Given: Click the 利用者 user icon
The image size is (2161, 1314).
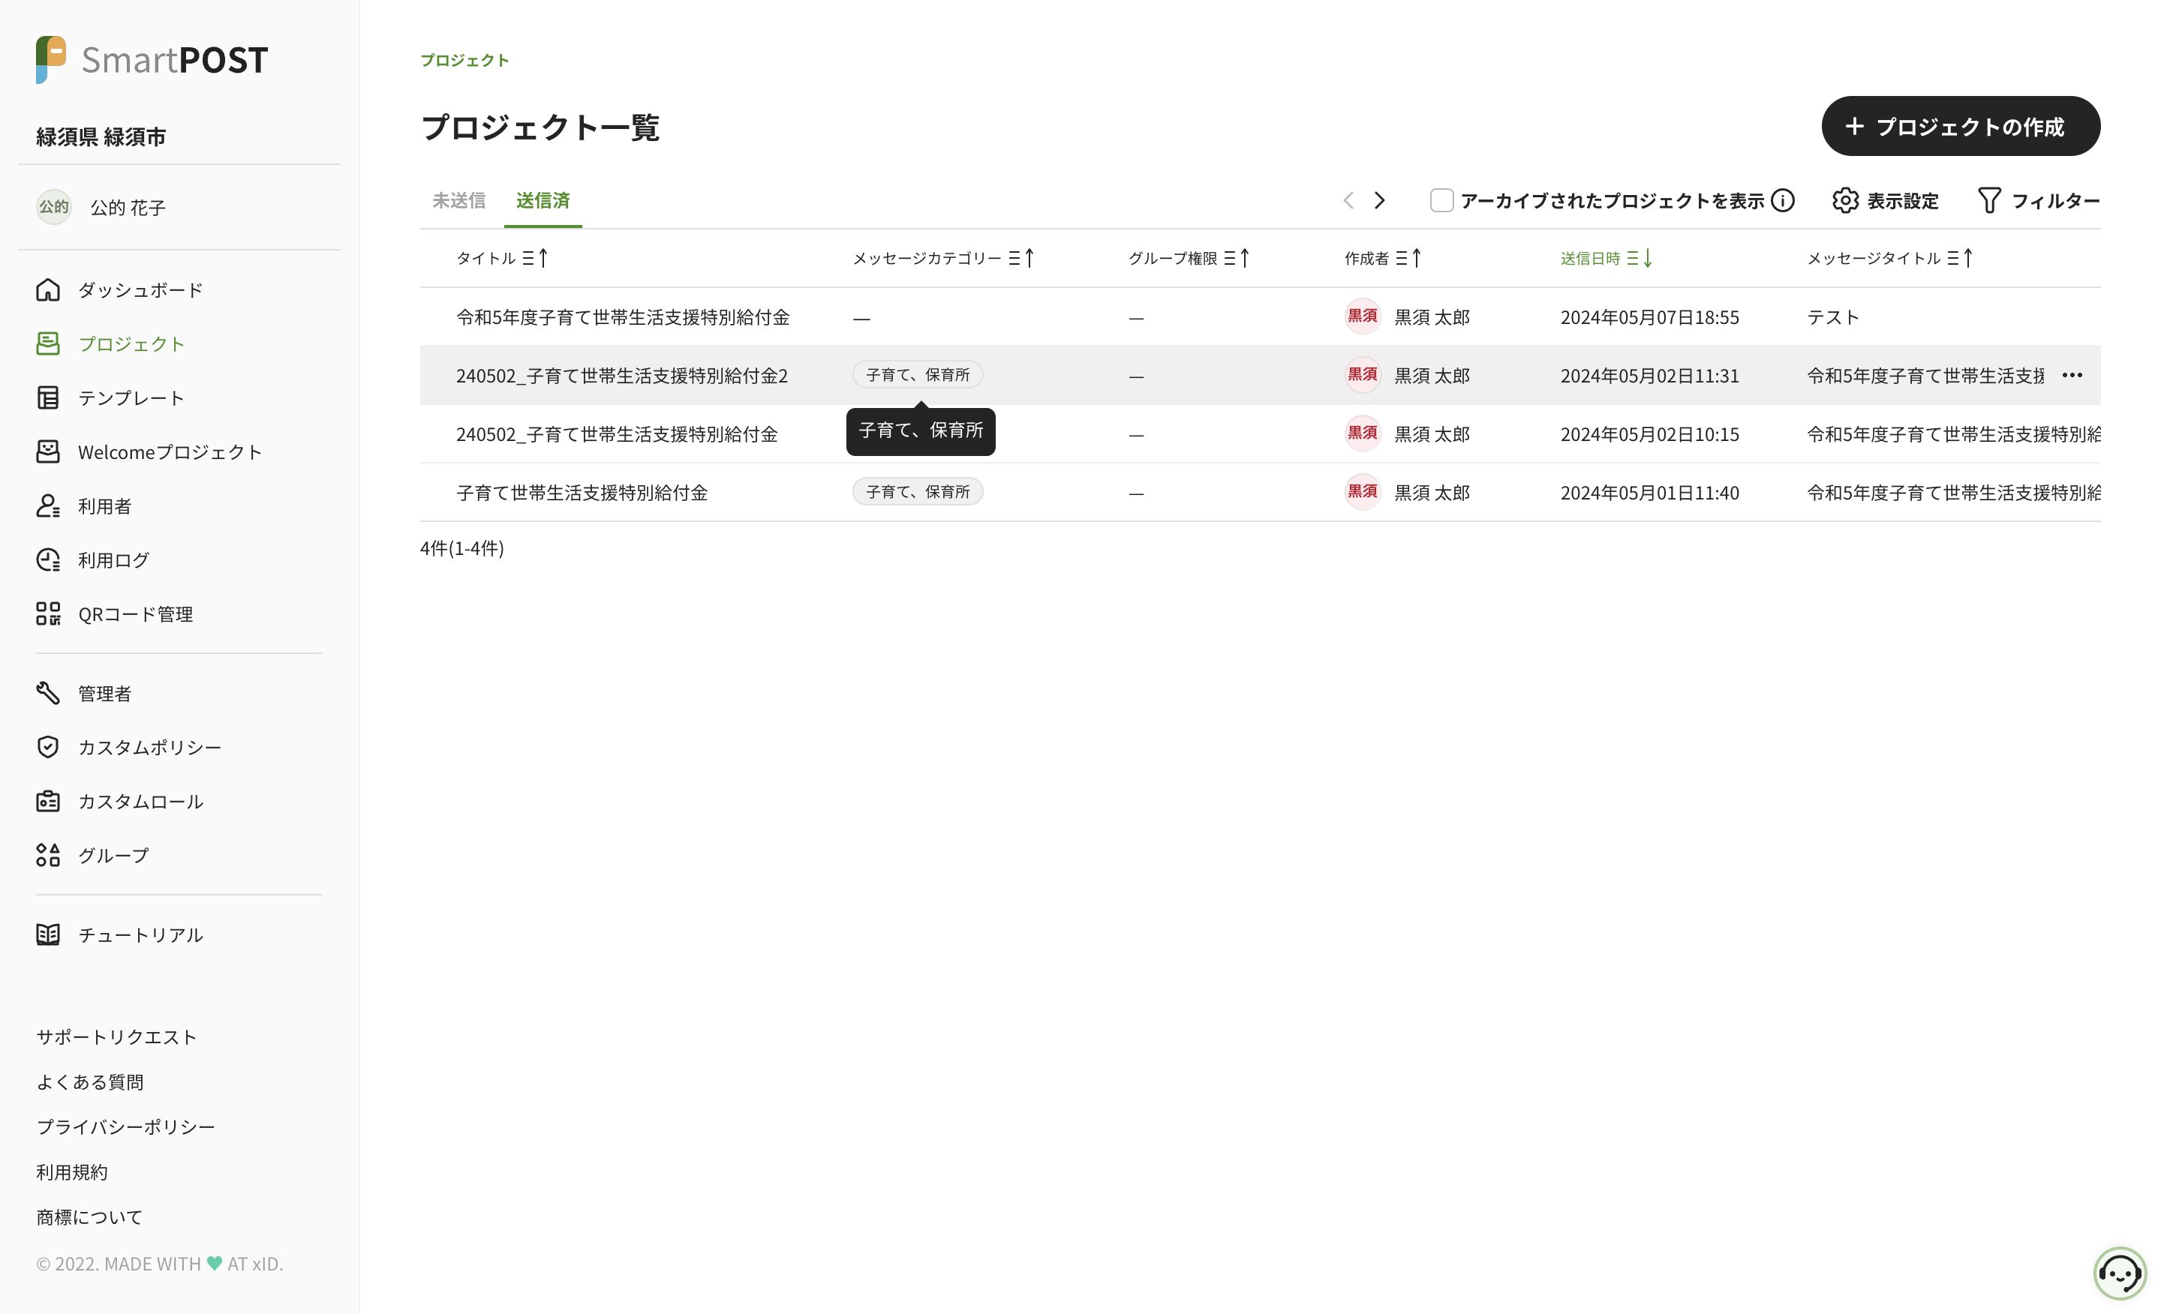Looking at the screenshot, I should point(48,505).
